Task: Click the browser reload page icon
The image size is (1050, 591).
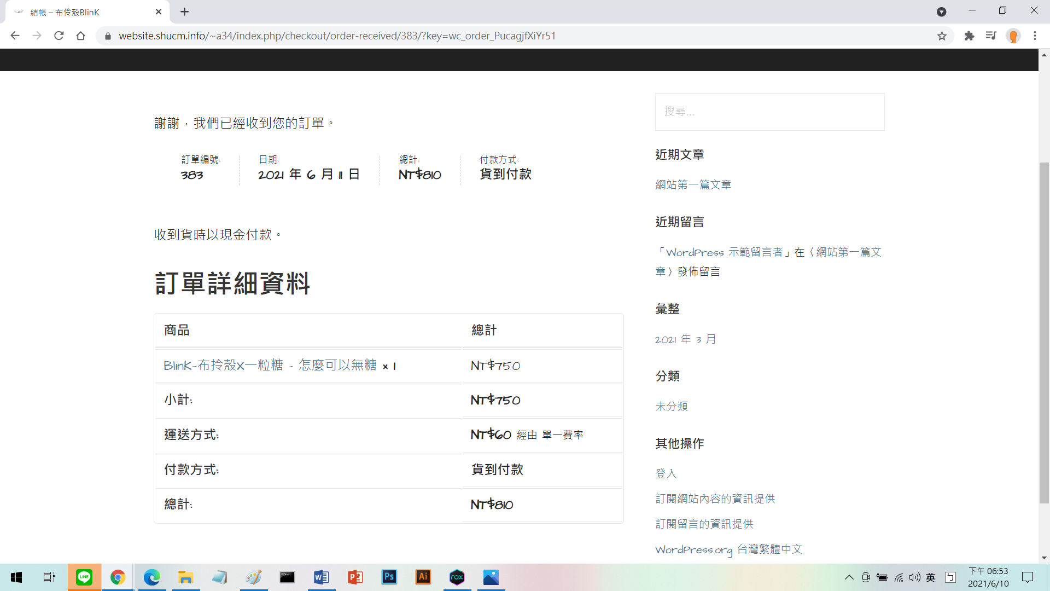Action: click(59, 36)
